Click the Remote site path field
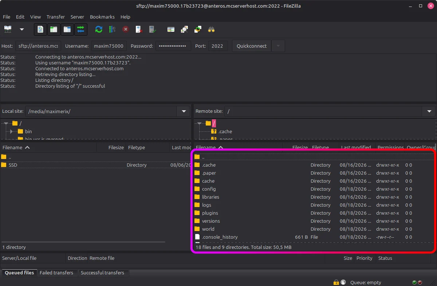The image size is (437, 286). [323, 111]
